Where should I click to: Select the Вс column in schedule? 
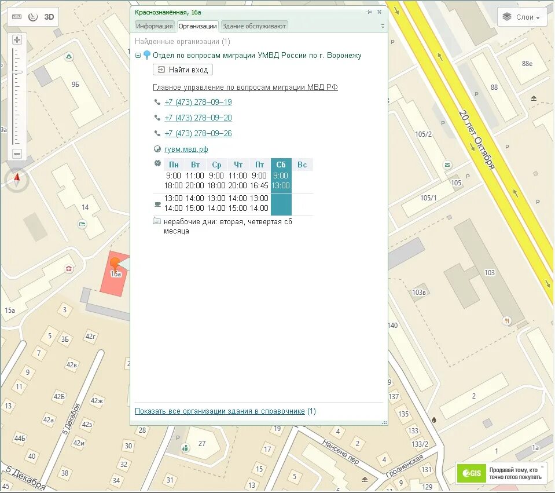[x=302, y=165]
